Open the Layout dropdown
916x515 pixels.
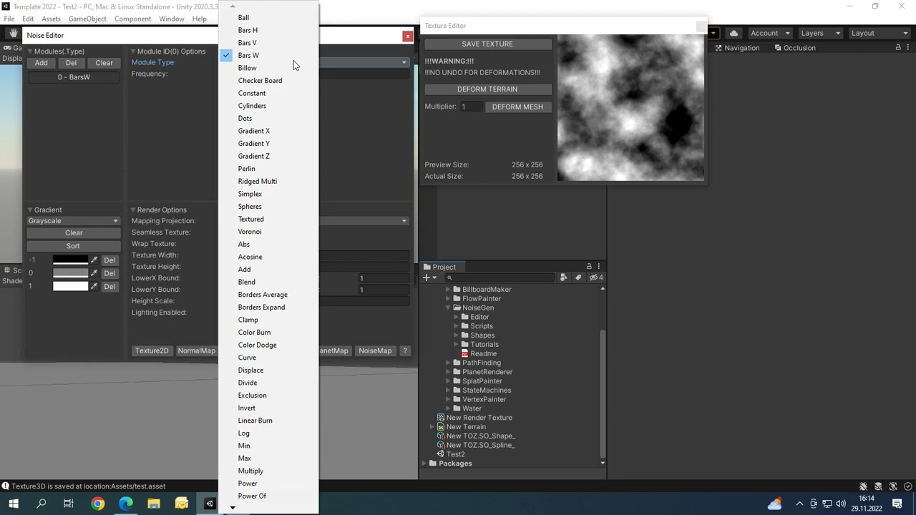879,32
